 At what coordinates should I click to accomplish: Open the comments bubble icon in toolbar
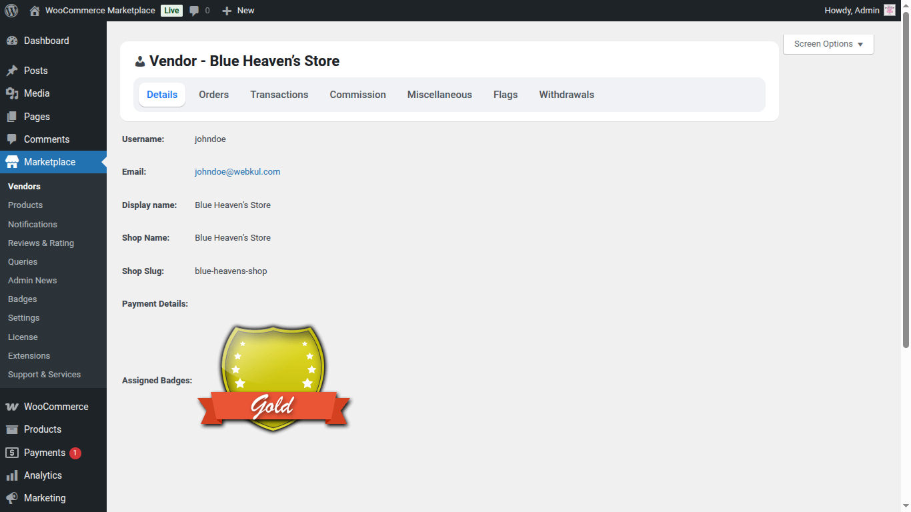point(195,11)
